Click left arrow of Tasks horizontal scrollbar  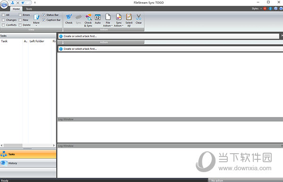tap(1, 145)
